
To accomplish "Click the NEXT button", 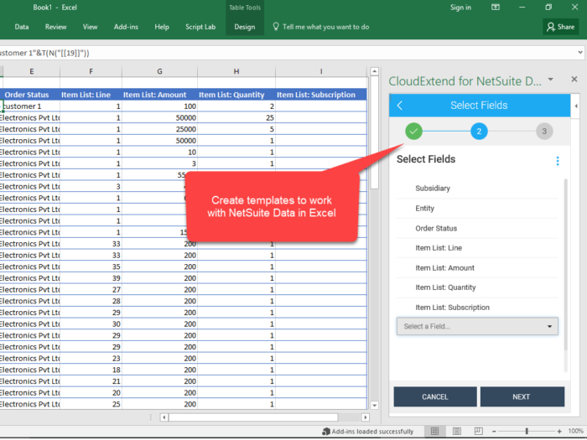I will pos(522,396).
